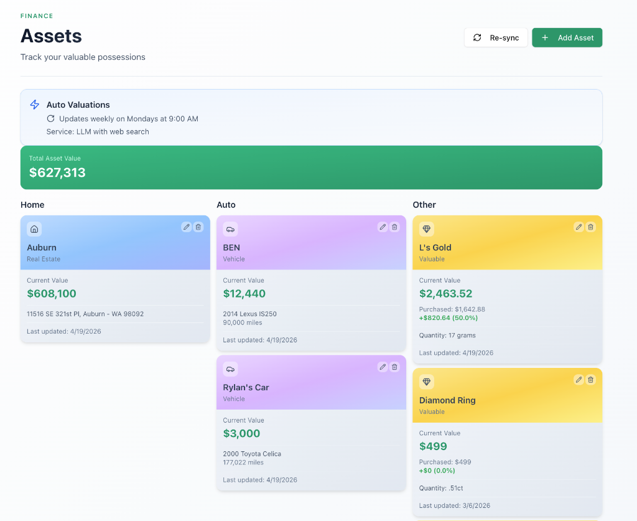This screenshot has height=521, width=637.
Task: Click the car icon on BEN card
Action: point(230,229)
